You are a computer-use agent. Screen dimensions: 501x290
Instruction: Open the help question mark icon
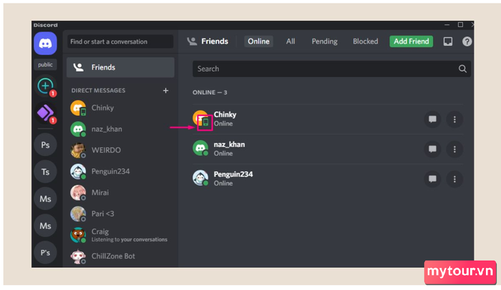(467, 42)
